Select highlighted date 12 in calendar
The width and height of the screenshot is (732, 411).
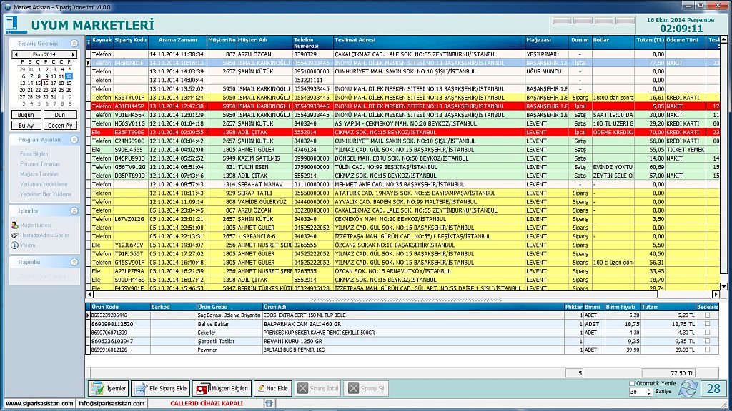69,76
